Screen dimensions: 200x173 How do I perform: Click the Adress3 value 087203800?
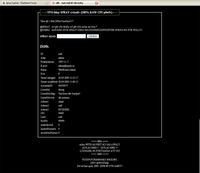(64, 109)
